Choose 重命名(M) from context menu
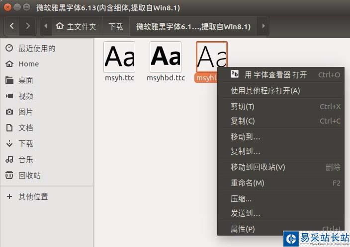 tap(281, 183)
